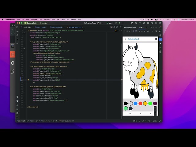Switch editor to Design view mode
Screen dimensions: 196x147
(117, 27)
